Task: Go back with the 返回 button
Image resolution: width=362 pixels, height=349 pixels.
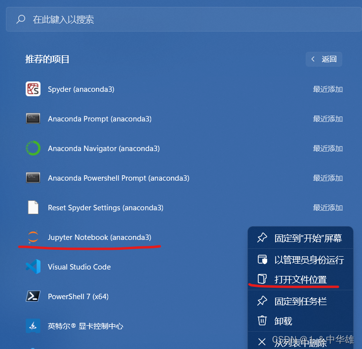Action: 323,59
